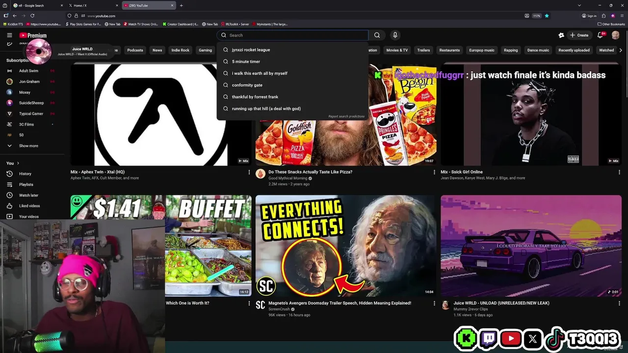628x353 pixels.
Task: Select the Recently uploaded chip
Action: tap(574, 50)
